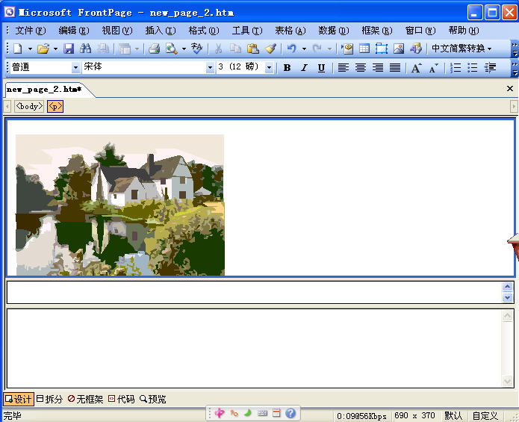This screenshot has height=422, width=519.
Task: Open the style dropdown showing 普通
Action: pyautogui.click(x=76, y=67)
